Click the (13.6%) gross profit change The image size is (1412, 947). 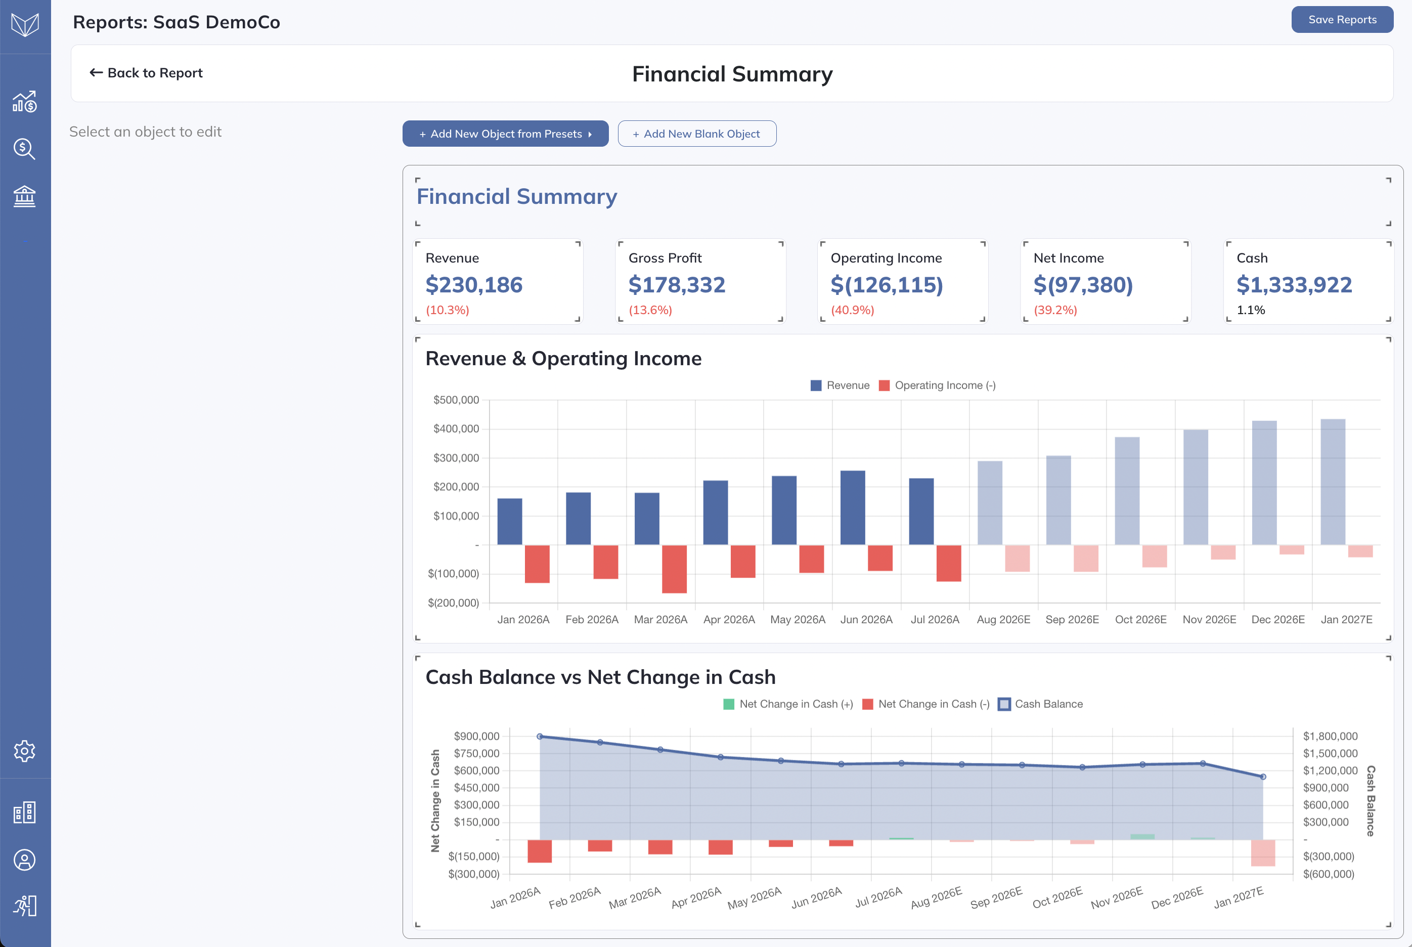(650, 310)
